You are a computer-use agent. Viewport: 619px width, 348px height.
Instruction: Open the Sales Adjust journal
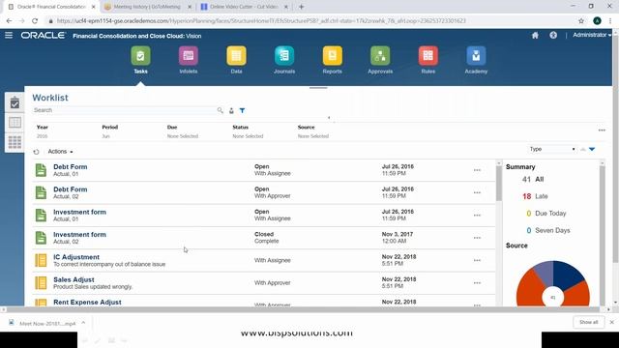click(74, 279)
